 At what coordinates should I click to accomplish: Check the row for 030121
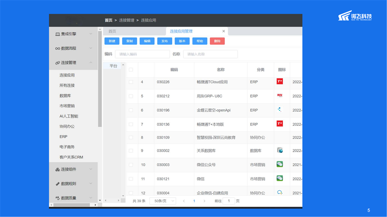coord(131,179)
